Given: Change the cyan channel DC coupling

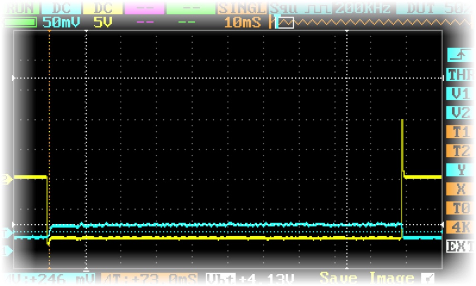Looking at the screenshot, I should [x=61, y=8].
